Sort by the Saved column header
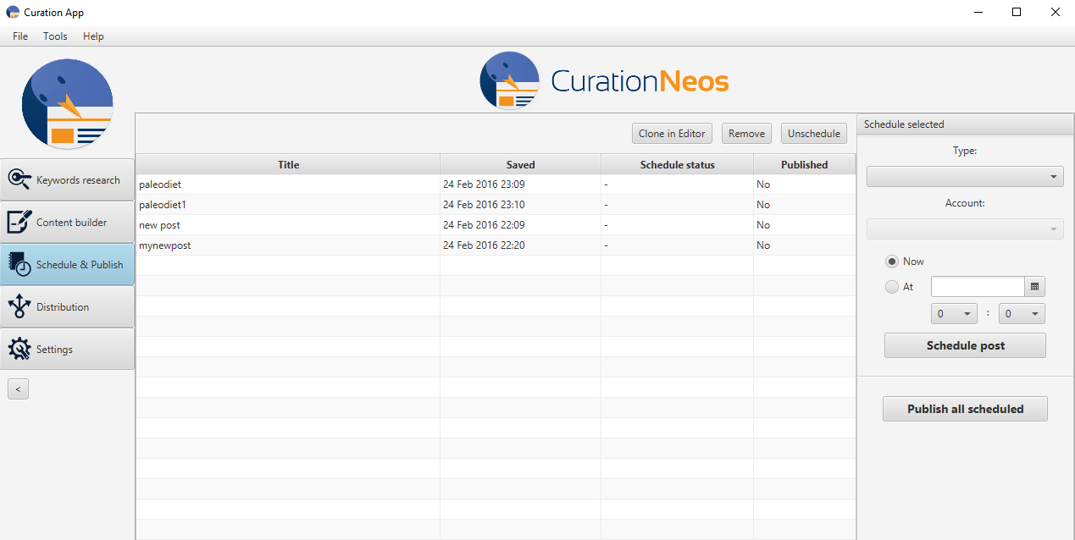Screen dimensions: 1075x540 tap(521, 165)
